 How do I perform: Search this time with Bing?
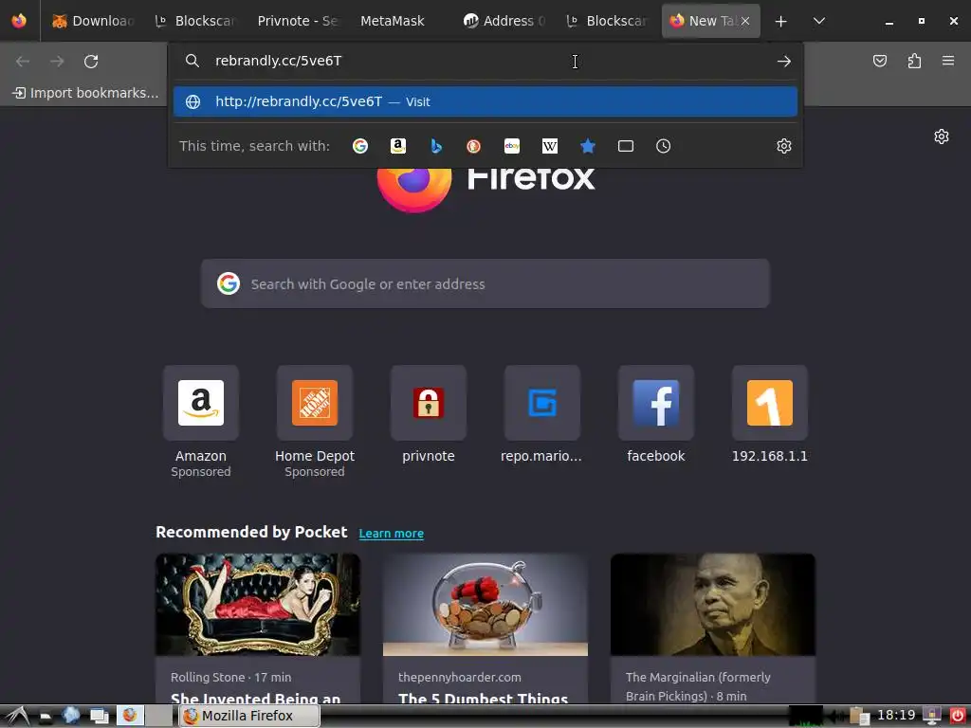click(436, 146)
